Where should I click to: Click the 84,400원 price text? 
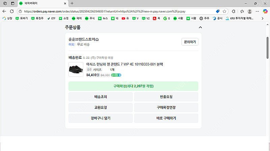pos(92,75)
